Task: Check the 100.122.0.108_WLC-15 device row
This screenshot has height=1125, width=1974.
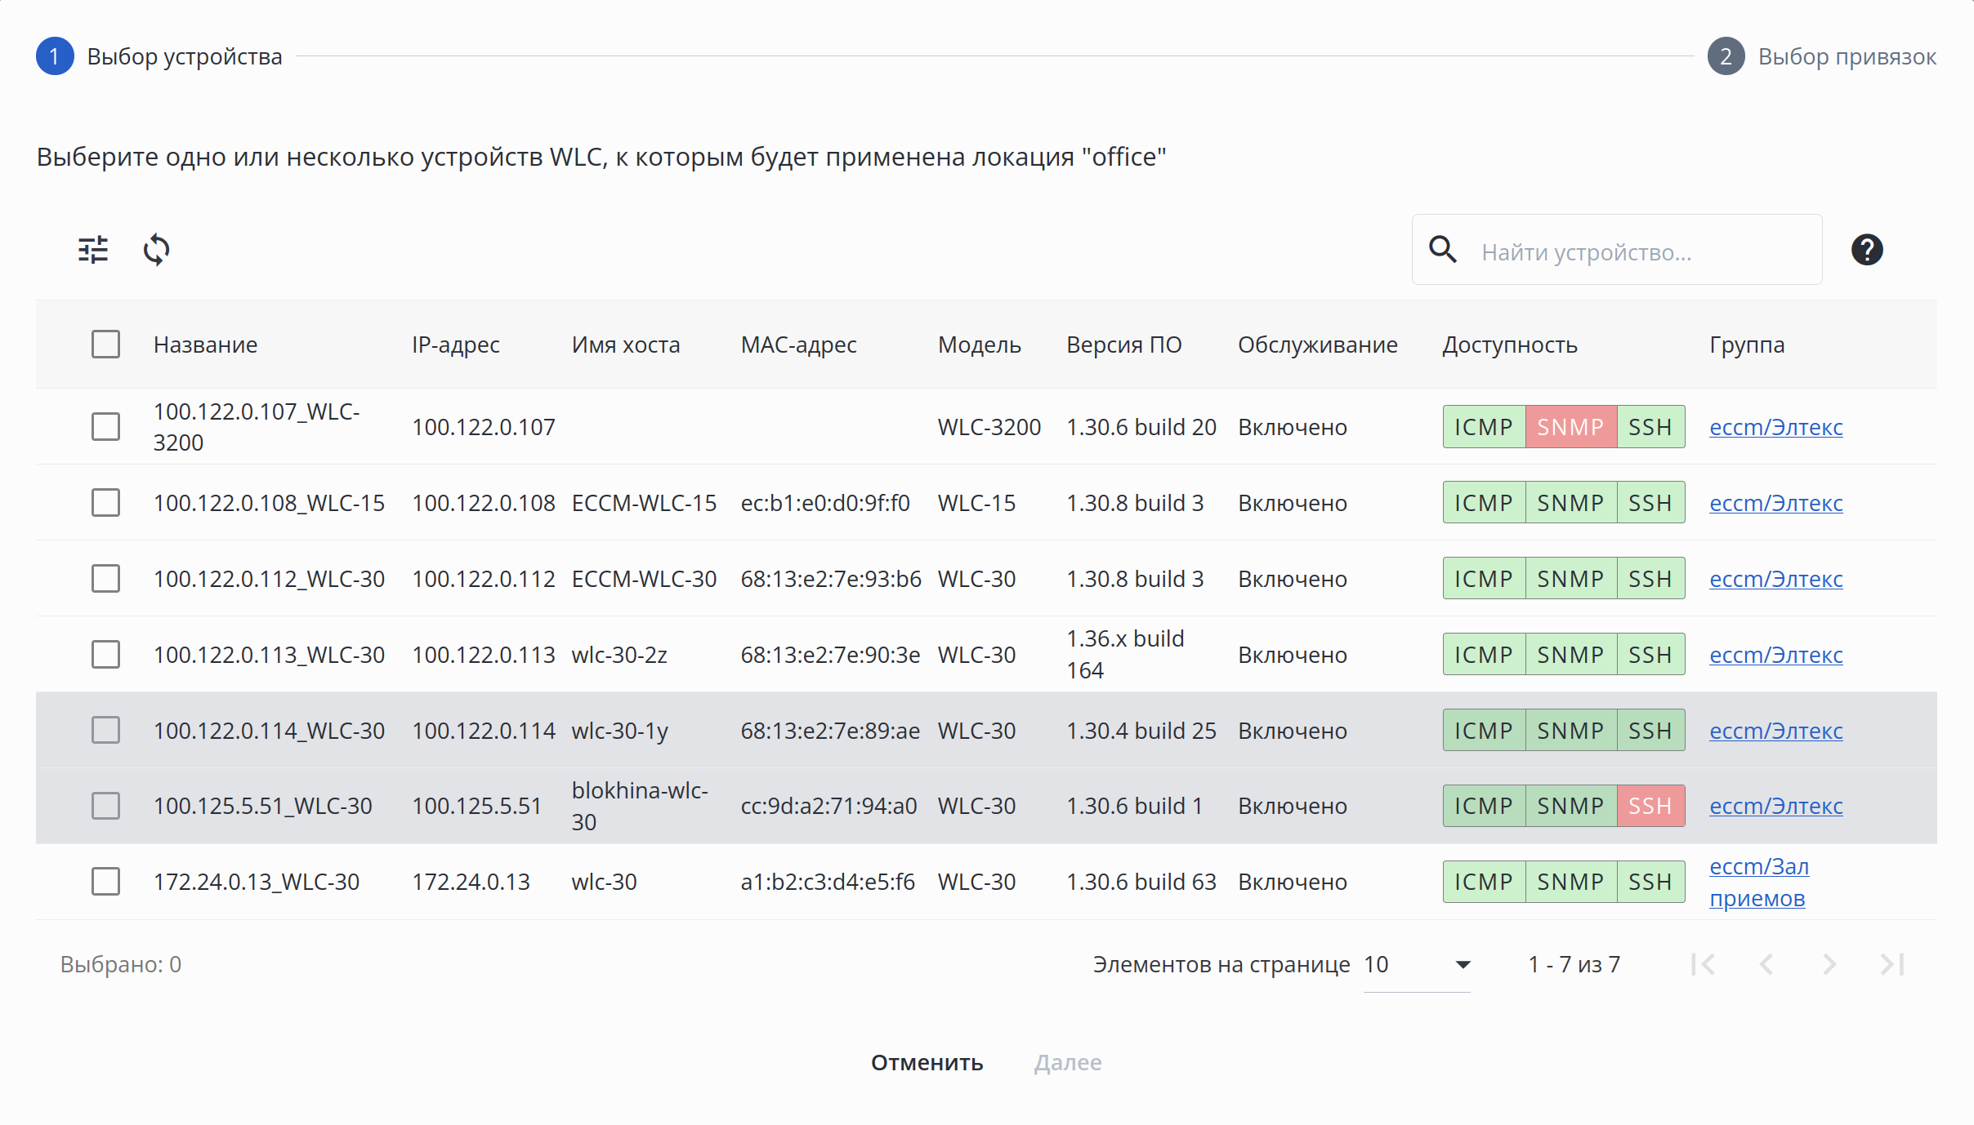Action: pos(105,503)
